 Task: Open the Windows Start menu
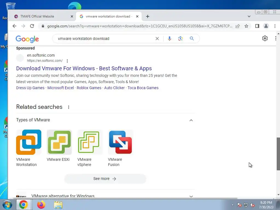[x=7, y=205]
